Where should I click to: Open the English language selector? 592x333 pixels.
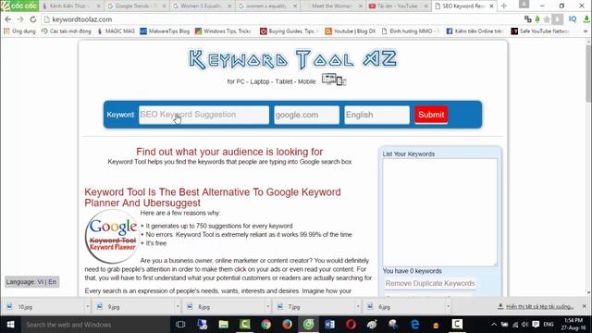(376, 115)
